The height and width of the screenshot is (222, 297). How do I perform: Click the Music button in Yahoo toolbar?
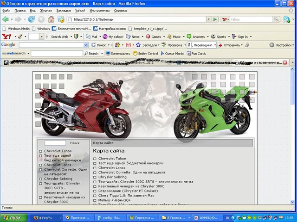(174, 37)
